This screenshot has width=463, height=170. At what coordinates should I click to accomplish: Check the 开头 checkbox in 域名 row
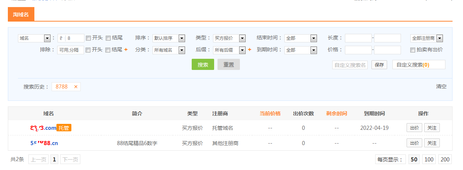coord(88,38)
